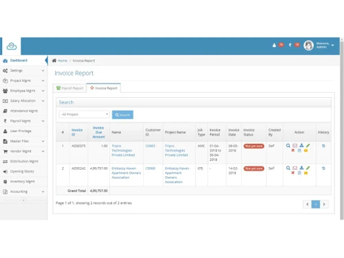Delete invoice AD00375 with red X
The height and width of the screenshot is (258, 344).
click(x=293, y=151)
